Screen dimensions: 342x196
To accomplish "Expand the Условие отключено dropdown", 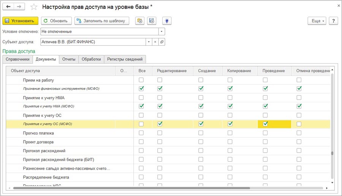I will click(162, 32).
